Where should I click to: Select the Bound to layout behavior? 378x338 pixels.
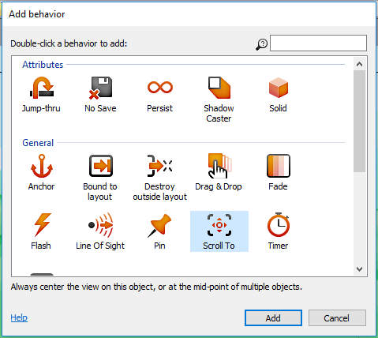coord(100,178)
